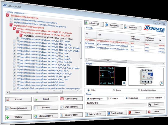Click the Import arrow icon
Image resolution: width=168 pixels, height=125 pixels.
pos(36,99)
